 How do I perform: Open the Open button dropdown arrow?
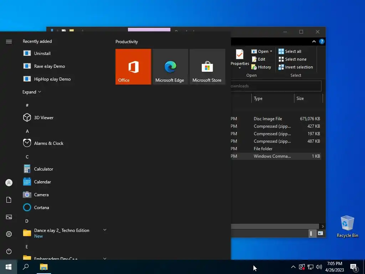[271, 51]
